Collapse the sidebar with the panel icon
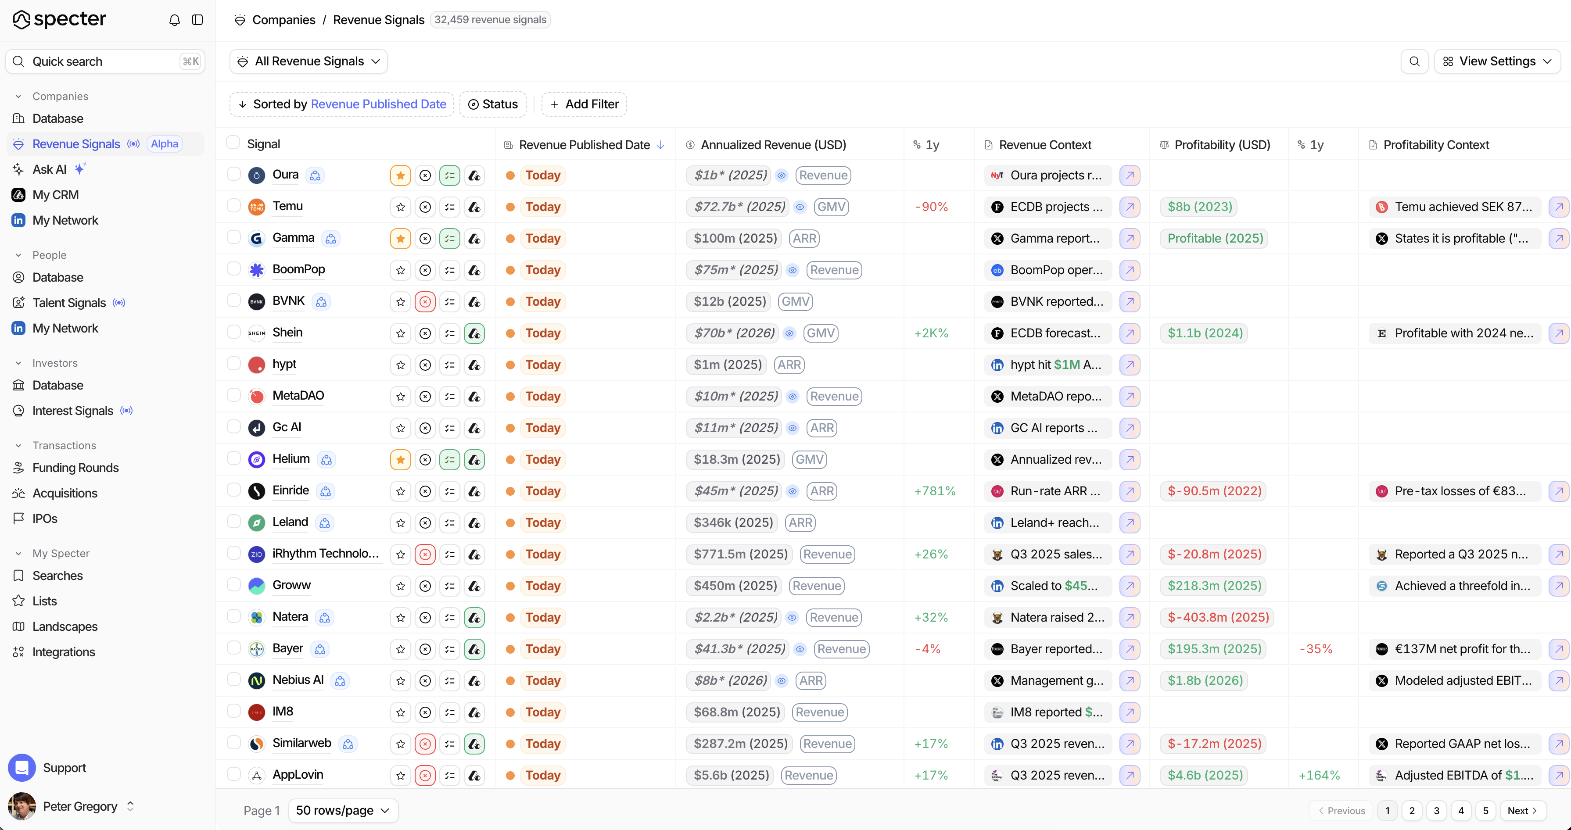The height and width of the screenshot is (830, 1571). coord(197,20)
